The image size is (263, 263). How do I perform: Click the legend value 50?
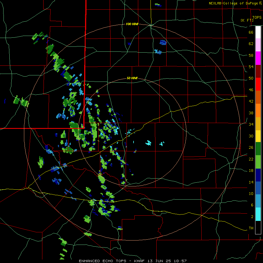[251, 78]
